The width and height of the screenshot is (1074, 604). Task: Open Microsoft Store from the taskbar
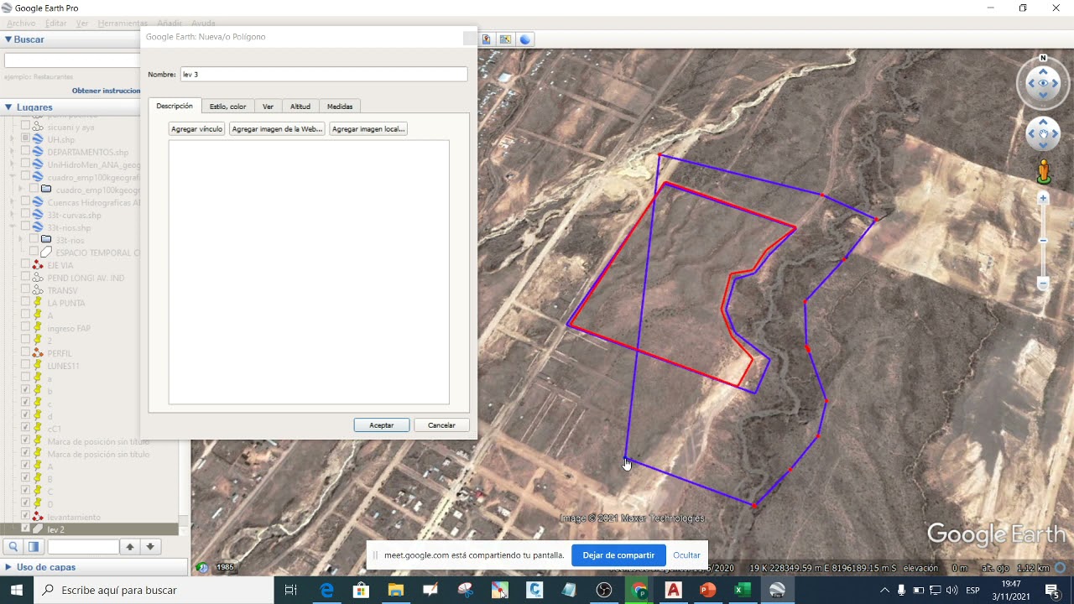tap(361, 591)
